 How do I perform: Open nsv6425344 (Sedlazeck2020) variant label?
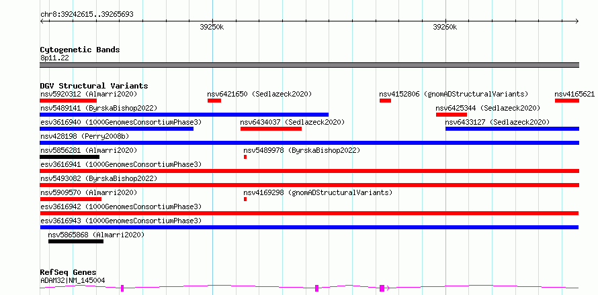(x=488, y=108)
